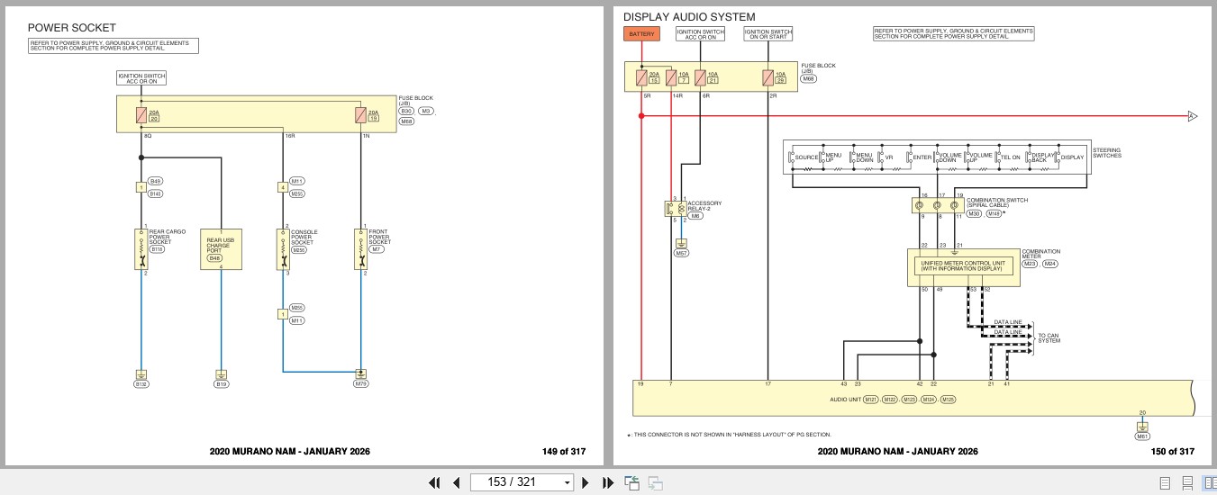Click the COMBINATION METER label

pyautogui.click(x=1040, y=254)
